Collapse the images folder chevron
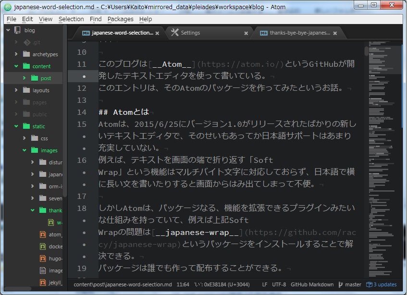407x295 pixels. point(25,150)
